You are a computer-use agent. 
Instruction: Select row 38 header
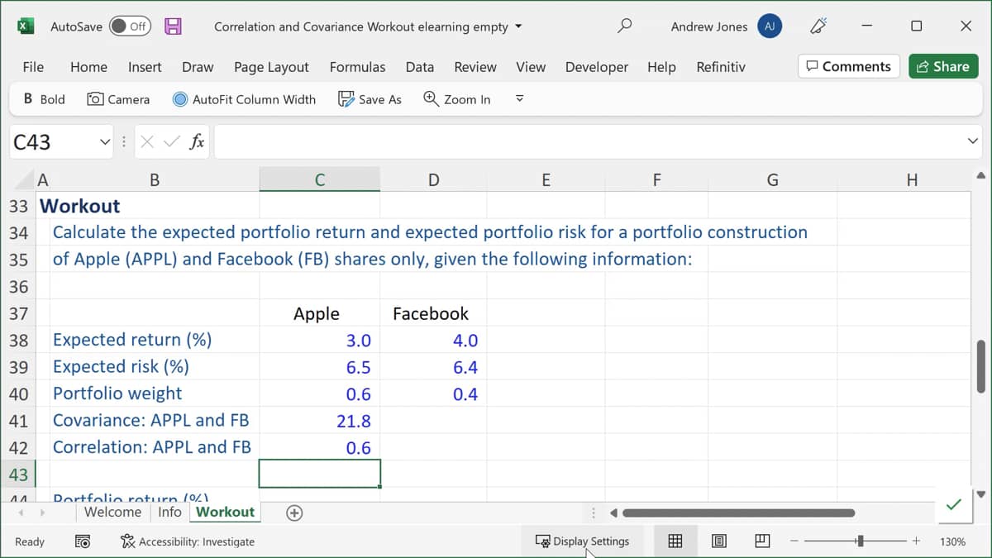(x=18, y=340)
